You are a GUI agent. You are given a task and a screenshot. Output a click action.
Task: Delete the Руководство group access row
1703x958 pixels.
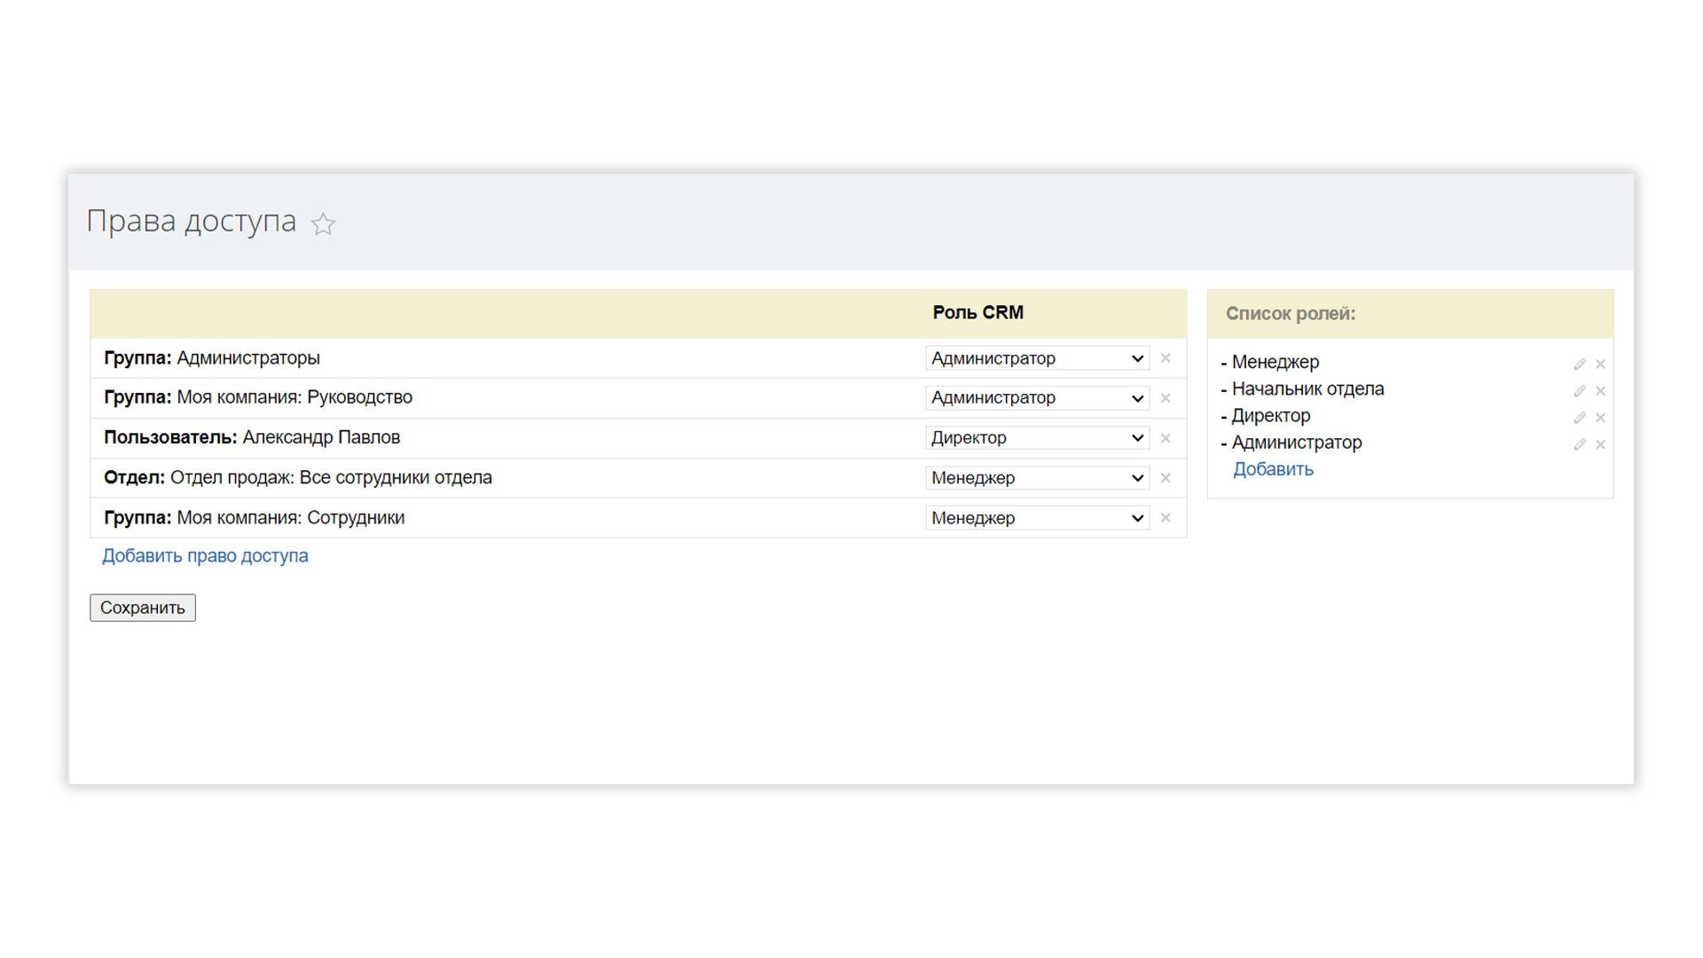(x=1165, y=398)
